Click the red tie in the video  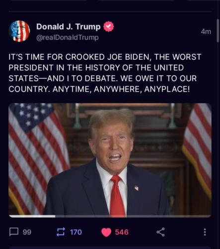pyautogui.click(x=117, y=196)
